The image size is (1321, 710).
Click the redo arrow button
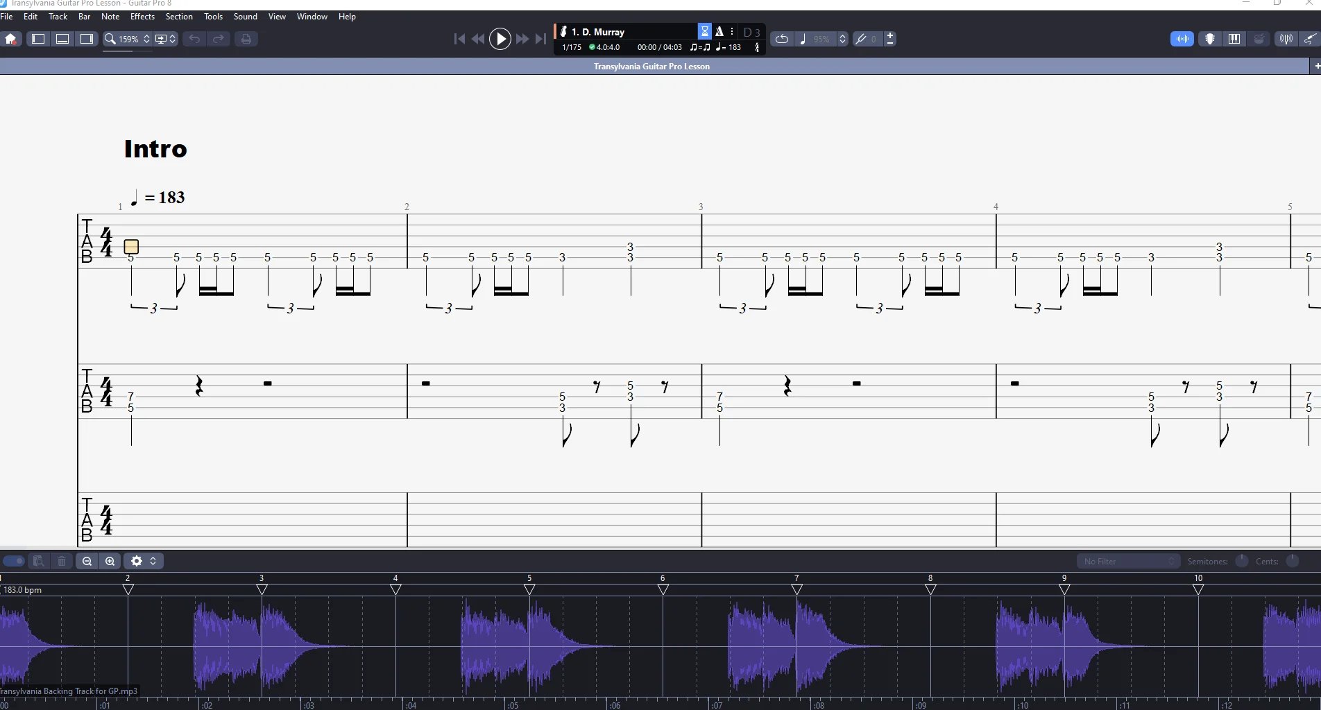[x=219, y=39]
